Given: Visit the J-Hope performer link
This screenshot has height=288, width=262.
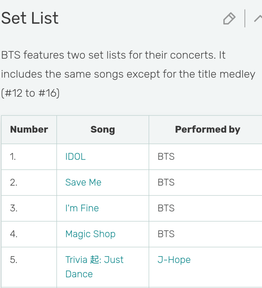Looking at the screenshot, I should 174,260.
